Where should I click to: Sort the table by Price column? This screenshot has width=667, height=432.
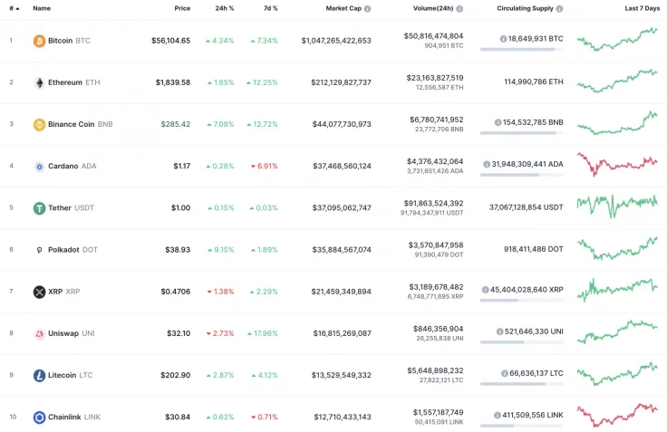182,8
